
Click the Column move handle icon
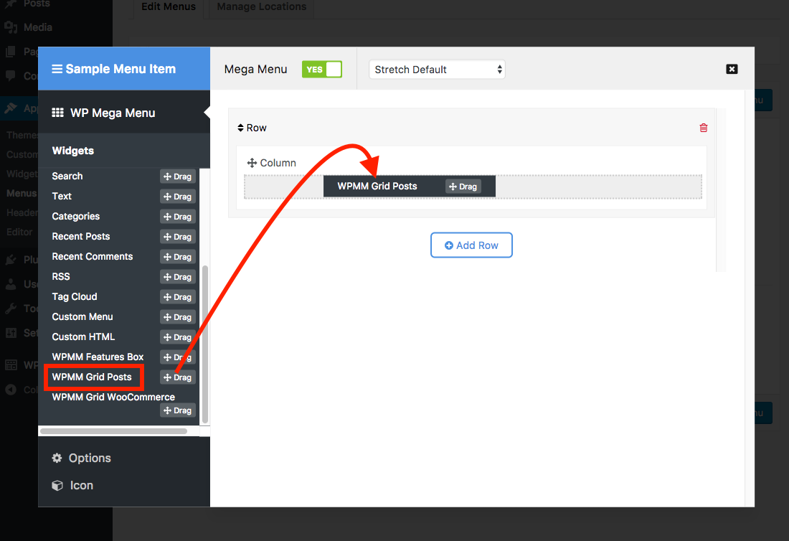point(252,163)
